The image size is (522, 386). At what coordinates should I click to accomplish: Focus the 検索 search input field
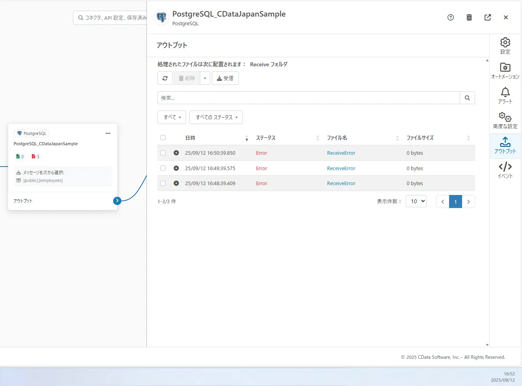[309, 98]
